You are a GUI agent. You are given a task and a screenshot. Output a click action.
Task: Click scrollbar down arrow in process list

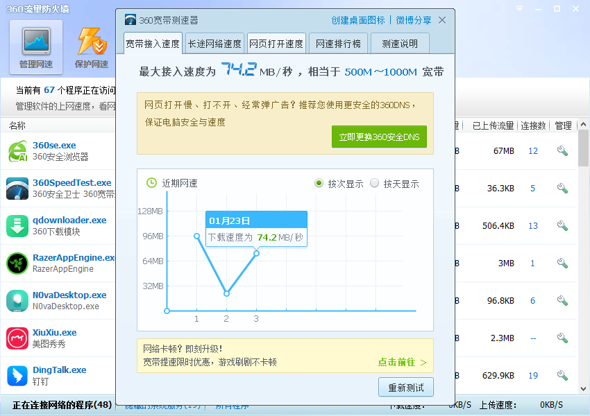point(583,389)
